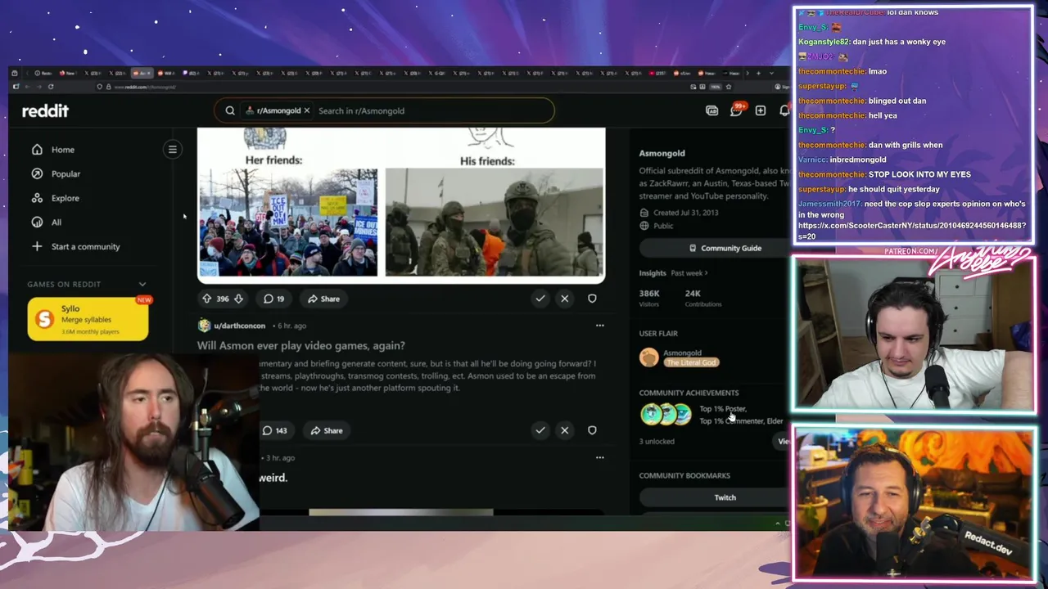Screen dimensions: 1048x589
Task: Downvote the post with 396 points
Action: coord(238,299)
